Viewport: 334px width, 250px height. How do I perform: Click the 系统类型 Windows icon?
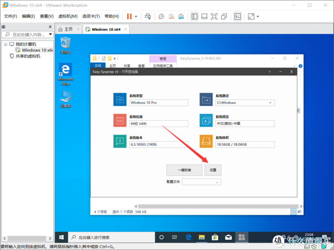tap(120, 99)
